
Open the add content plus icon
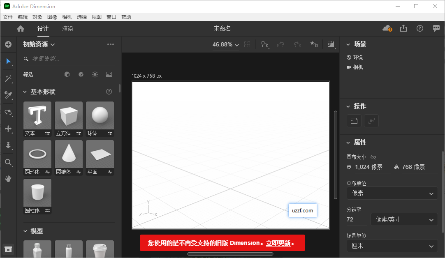[8, 44]
